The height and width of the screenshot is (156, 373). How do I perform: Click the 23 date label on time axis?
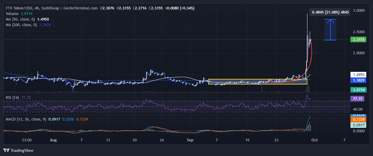tap(277, 140)
